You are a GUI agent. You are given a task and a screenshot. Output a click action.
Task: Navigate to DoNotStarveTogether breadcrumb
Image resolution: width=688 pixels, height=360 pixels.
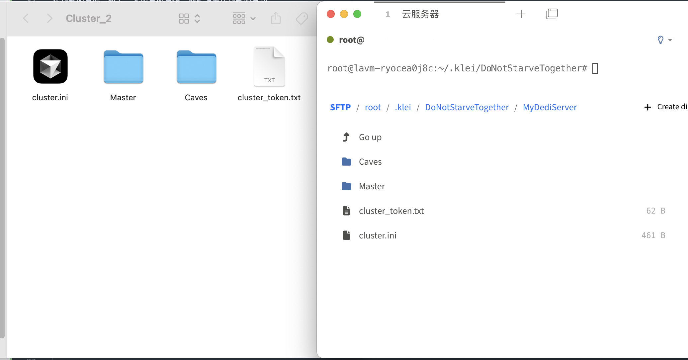pyautogui.click(x=467, y=107)
